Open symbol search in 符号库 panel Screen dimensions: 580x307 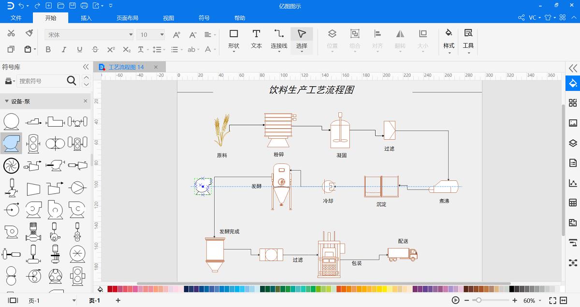(x=72, y=81)
